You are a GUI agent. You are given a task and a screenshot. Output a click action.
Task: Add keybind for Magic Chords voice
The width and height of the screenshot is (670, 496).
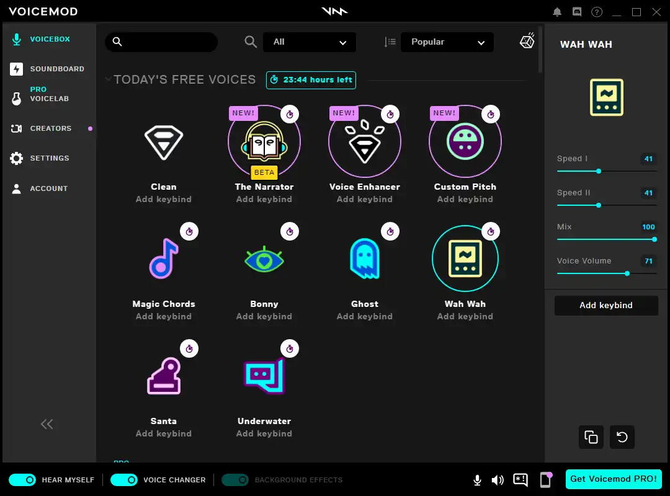(x=164, y=317)
